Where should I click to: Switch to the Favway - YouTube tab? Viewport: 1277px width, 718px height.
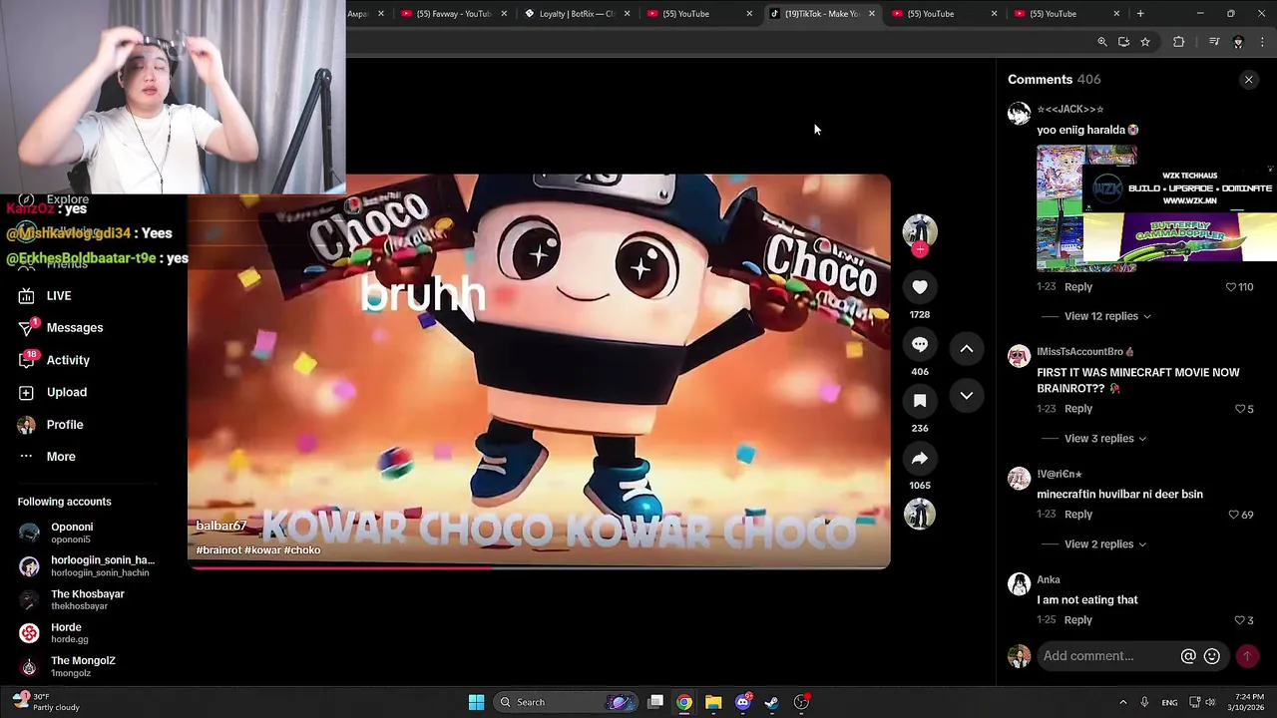[x=453, y=14]
